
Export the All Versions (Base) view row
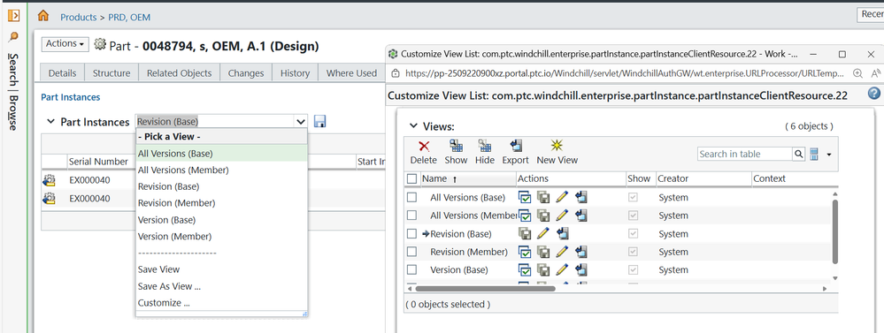coord(581,198)
